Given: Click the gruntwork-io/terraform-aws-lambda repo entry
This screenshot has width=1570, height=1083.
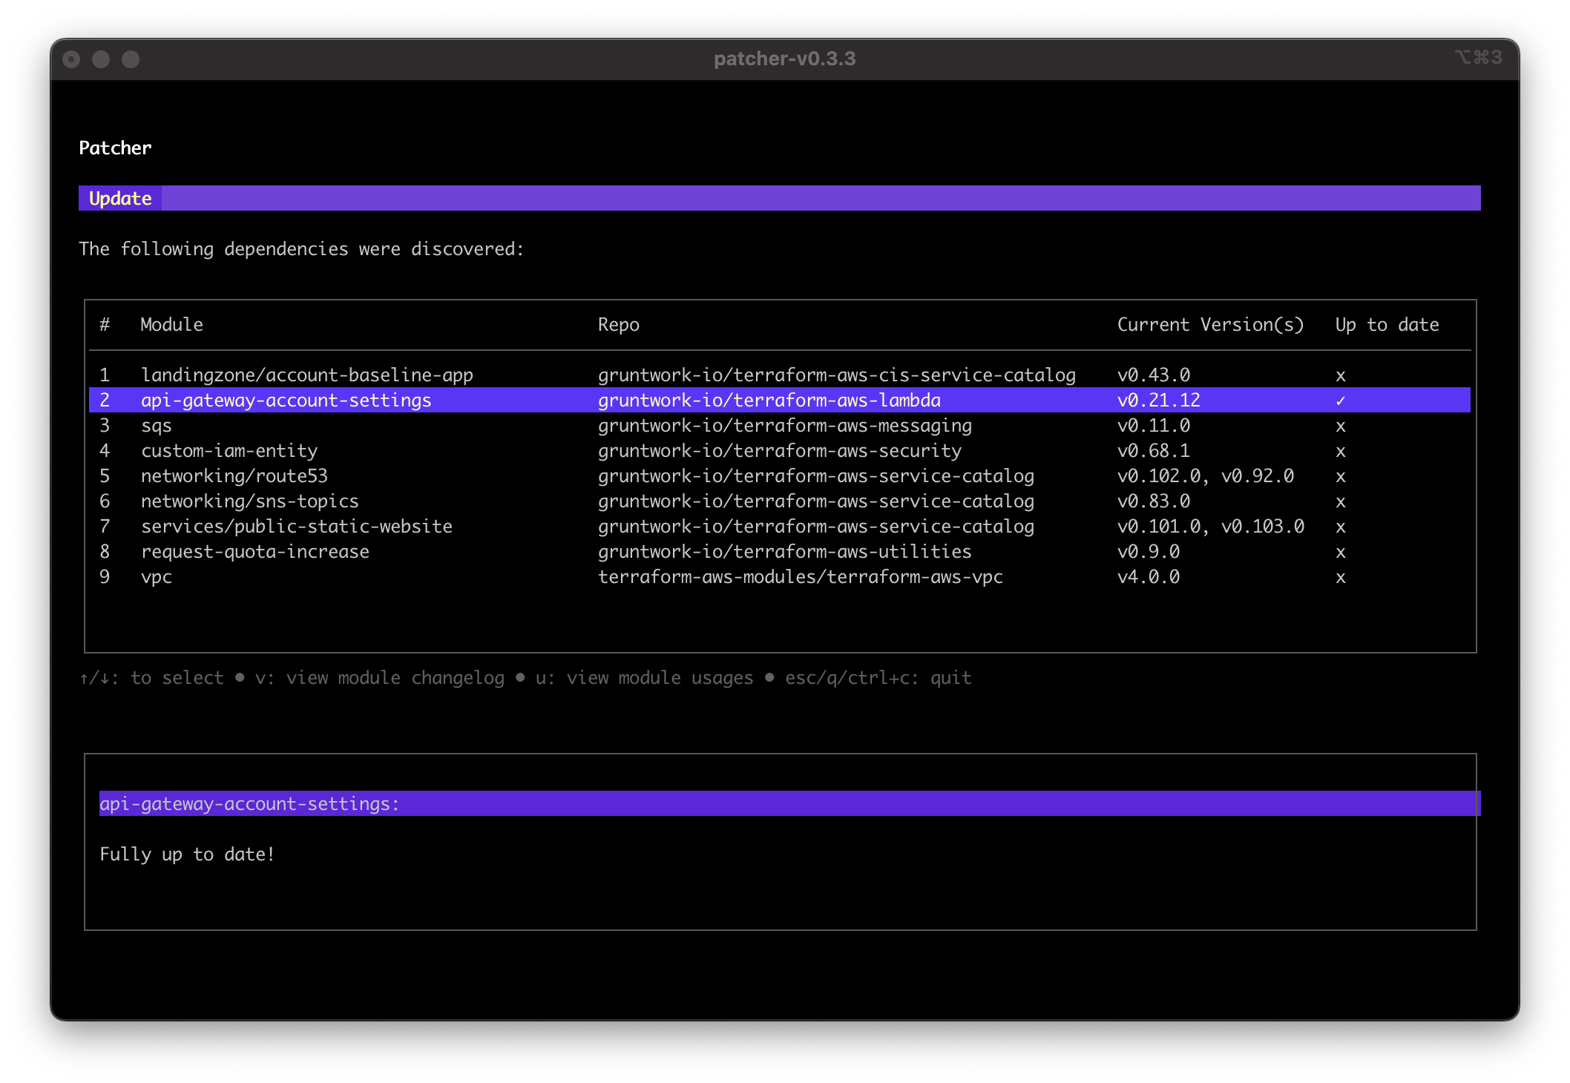Looking at the screenshot, I should (x=769, y=400).
